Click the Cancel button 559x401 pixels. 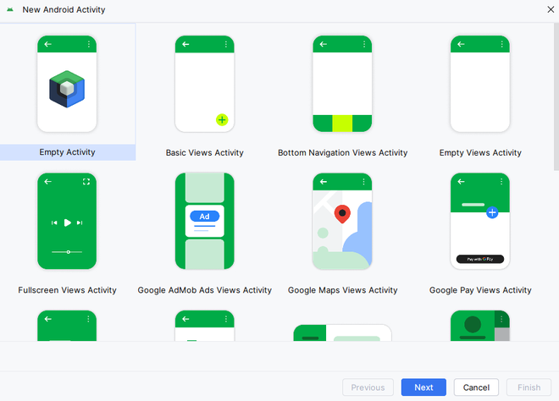(476, 387)
